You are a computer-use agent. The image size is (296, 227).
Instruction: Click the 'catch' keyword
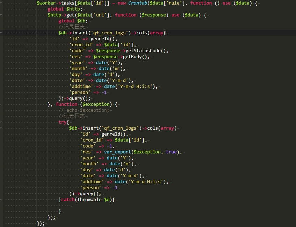[68, 200]
